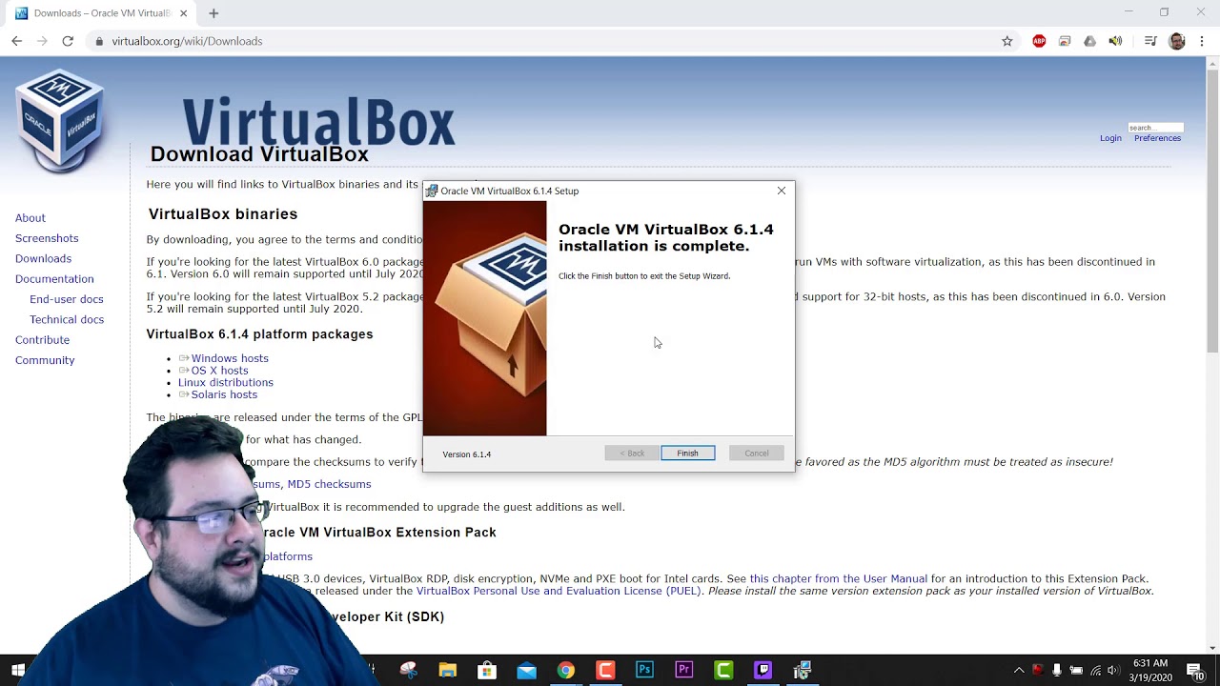Viewport: 1220px width, 686px height.
Task: Open End-user docs link
Action: coord(66,299)
